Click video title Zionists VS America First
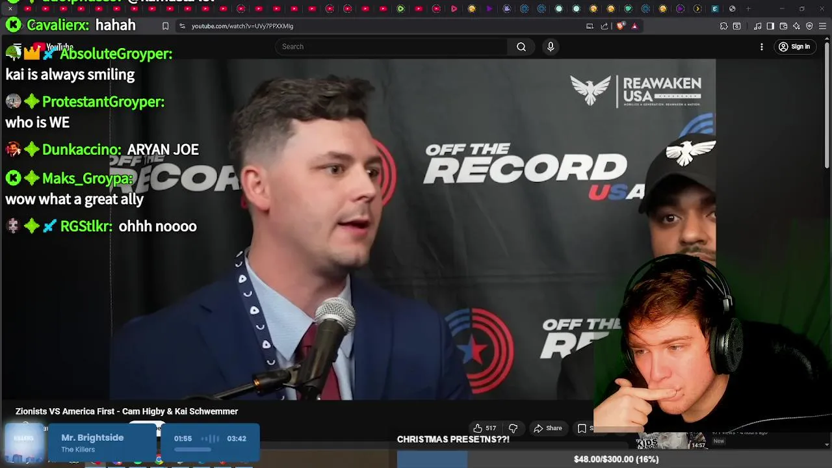Viewport: 832px width, 468px height. [x=127, y=411]
